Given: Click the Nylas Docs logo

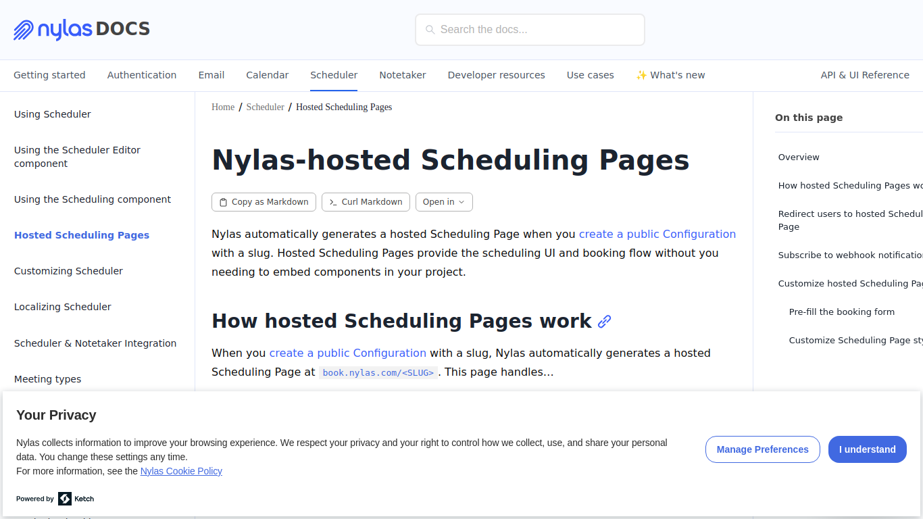Looking at the screenshot, I should 82,30.
